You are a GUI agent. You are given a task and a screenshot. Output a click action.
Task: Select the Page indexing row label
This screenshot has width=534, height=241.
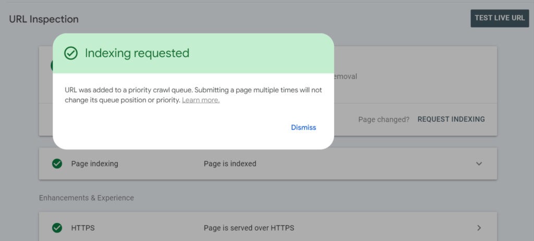[x=94, y=163]
